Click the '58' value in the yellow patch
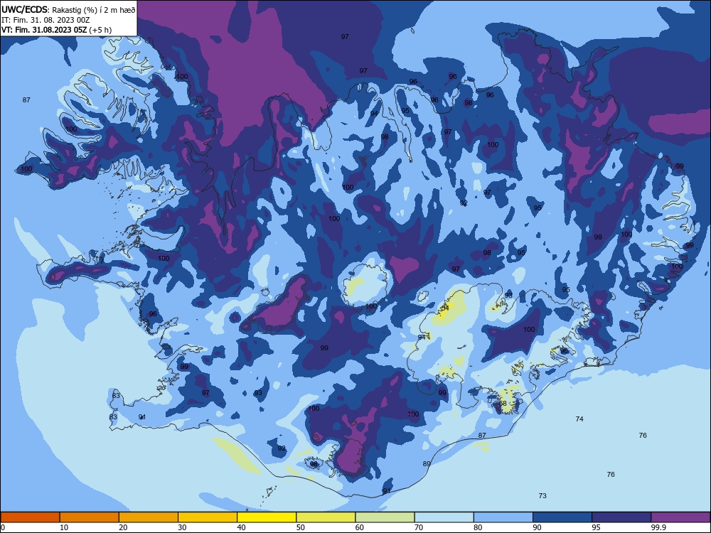The width and height of the screenshot is (711, 533). (503, 404)
